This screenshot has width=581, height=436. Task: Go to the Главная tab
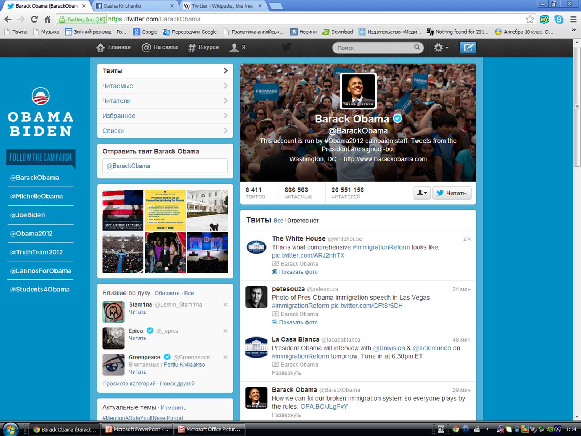pos(113,47)
